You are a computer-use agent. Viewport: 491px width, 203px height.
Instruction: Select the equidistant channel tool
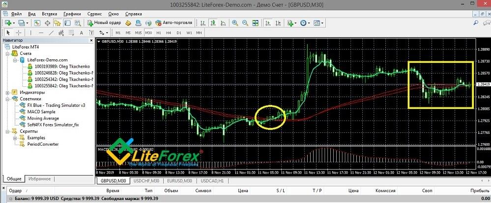pos(61,32)
